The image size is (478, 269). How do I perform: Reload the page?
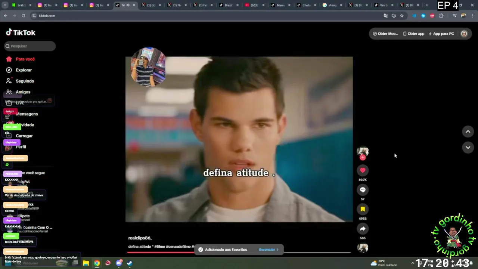pyautogui.click(x=23, y=16)
